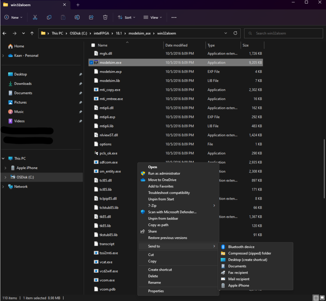
Task: Click the Share icon in the toolbar
Action: tap(91, 17)
